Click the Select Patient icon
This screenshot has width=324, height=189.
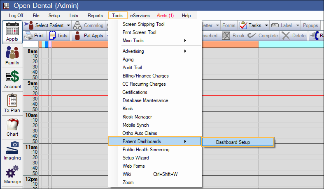(x=29, y=25)
